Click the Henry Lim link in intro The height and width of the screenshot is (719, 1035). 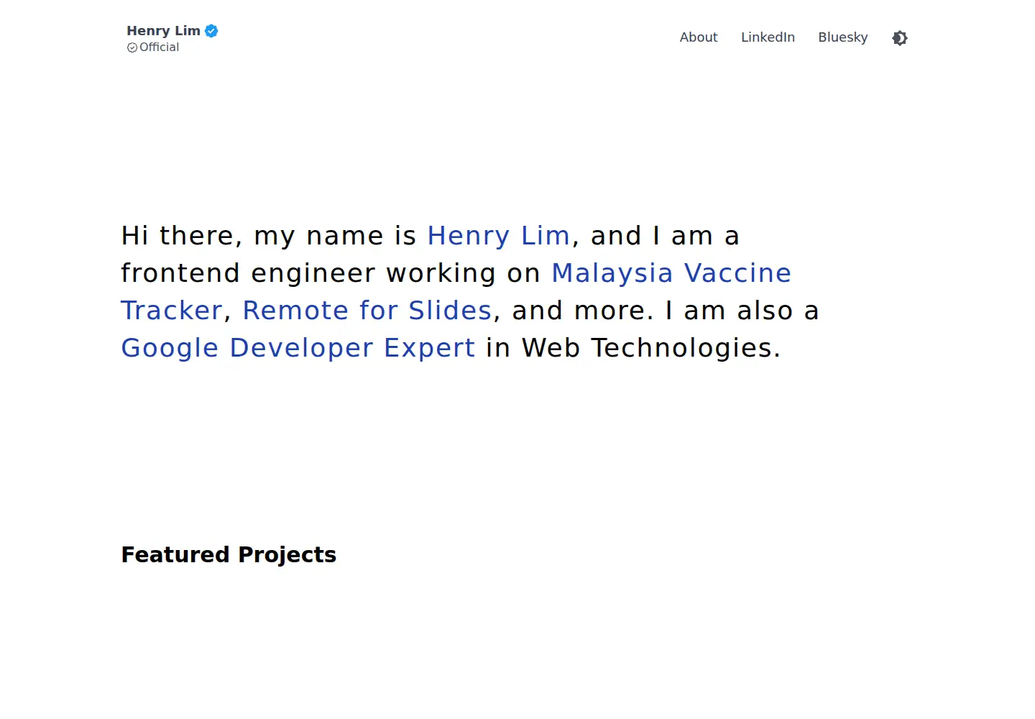[498, 236]
